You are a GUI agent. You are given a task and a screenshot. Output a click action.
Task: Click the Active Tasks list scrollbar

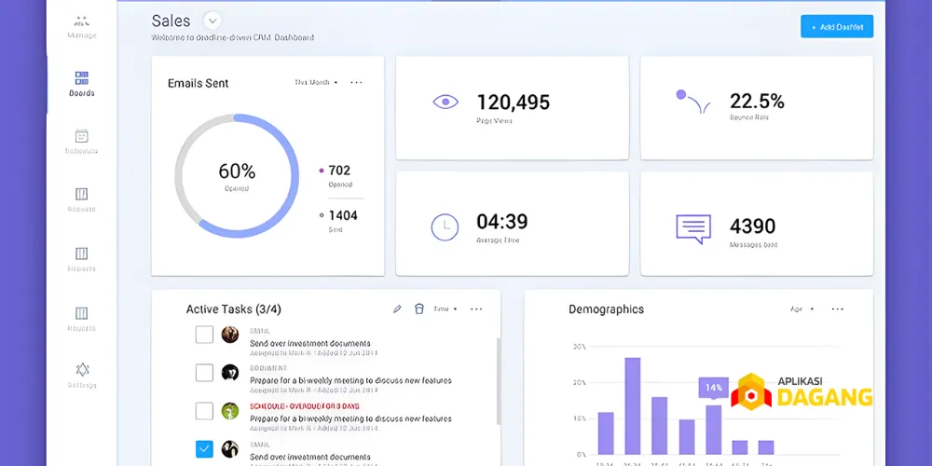pyautogui.click(x=497, y=373)
